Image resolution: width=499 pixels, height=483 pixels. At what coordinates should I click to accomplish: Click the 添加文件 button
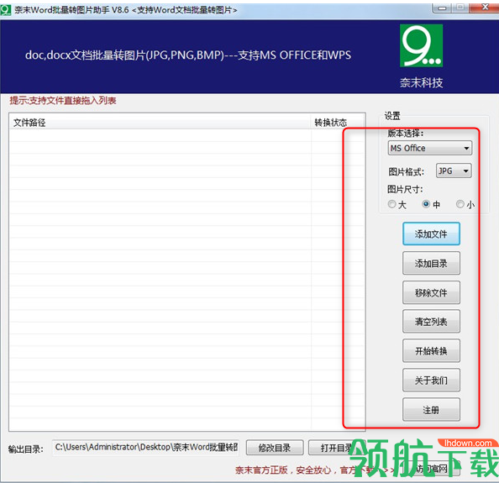431,234
